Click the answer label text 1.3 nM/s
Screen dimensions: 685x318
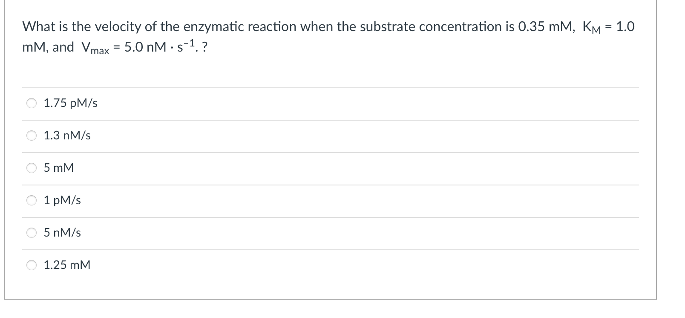[x=66, y=136]
